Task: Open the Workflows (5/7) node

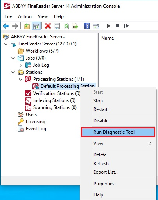Action: click(x=42, y=51)
